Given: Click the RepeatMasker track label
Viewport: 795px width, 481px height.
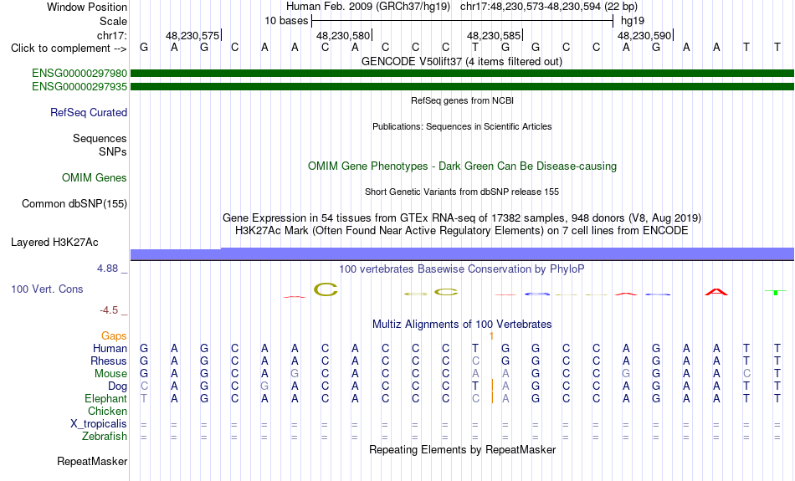Looking at the screenshot, I should [92, 461].
